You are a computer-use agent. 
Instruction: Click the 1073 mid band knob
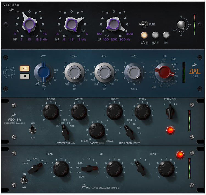[x=104, y=72]
